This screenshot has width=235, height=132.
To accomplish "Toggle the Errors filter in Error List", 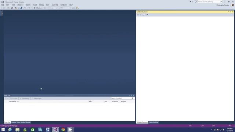I will [14, 99].
